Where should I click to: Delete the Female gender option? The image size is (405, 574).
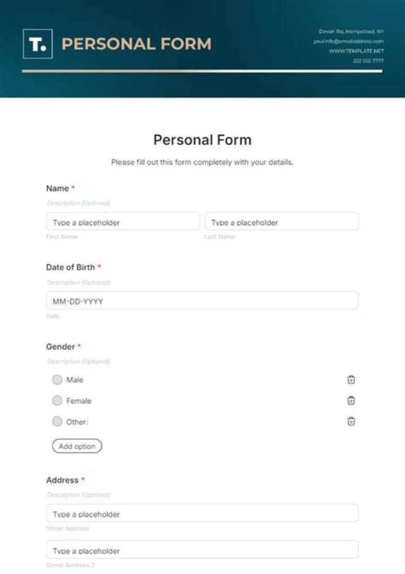(x=351, y=401)
